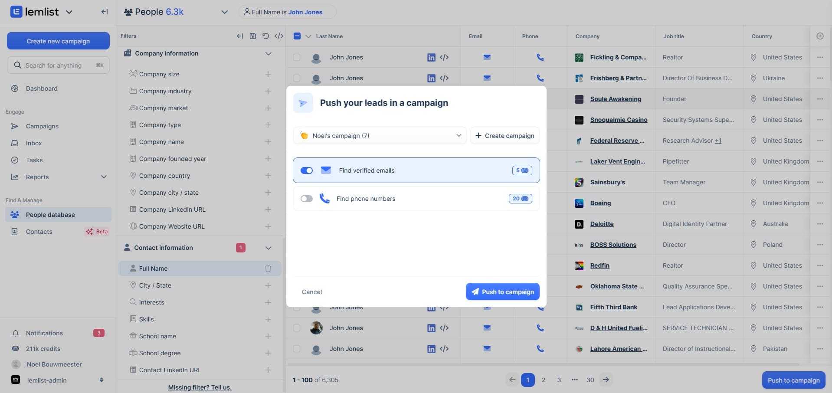The image size is (832, 393).
Task: Add City / State filter plus icon
Action: (x=268, y=285)
